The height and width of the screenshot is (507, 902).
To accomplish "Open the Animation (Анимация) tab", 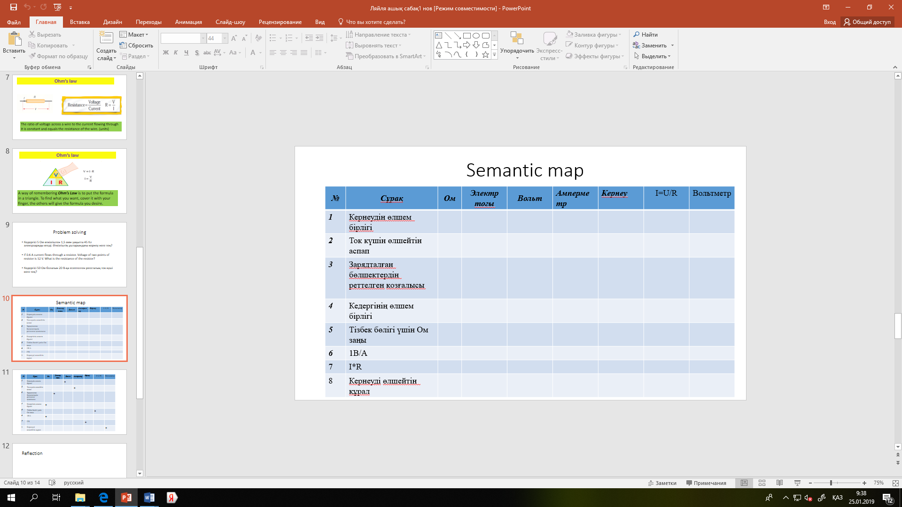I will click(188, 22).
